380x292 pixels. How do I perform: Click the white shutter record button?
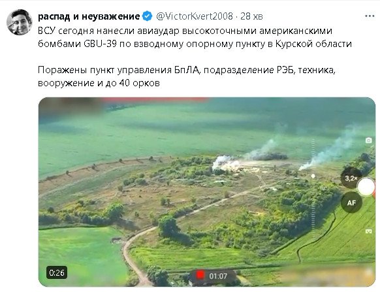point(366,187)
